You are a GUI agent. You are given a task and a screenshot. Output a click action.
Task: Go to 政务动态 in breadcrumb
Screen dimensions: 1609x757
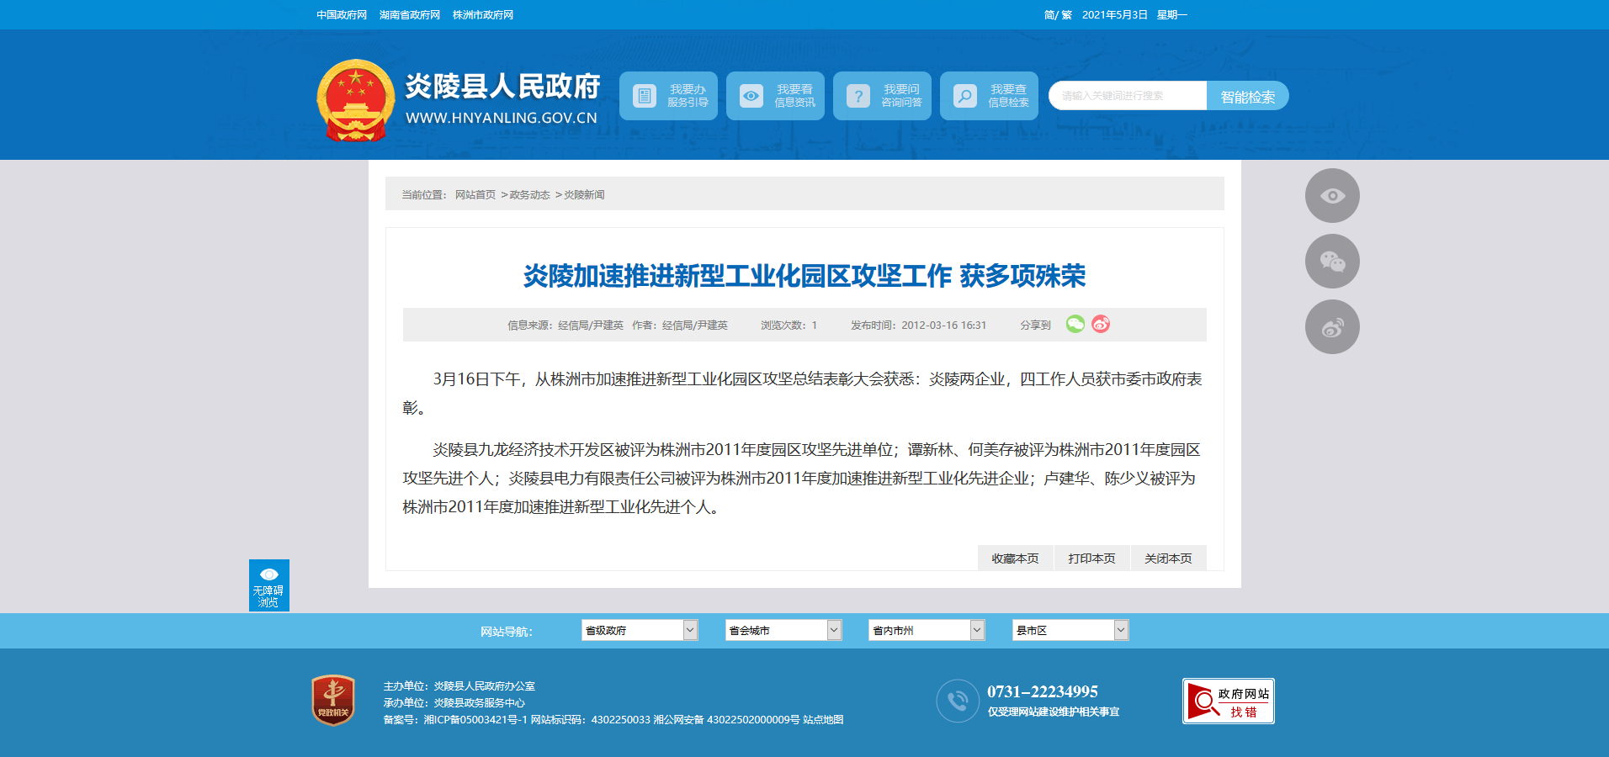(529, 195)
